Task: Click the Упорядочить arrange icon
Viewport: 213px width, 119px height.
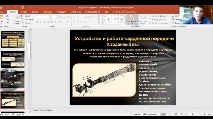Action: pyautogui.click(x=132, y=18)
